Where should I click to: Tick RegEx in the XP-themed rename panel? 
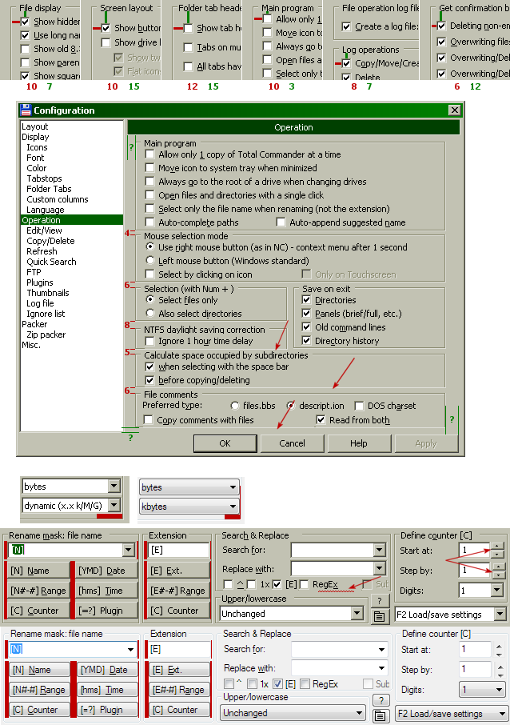tap(305, 684)
